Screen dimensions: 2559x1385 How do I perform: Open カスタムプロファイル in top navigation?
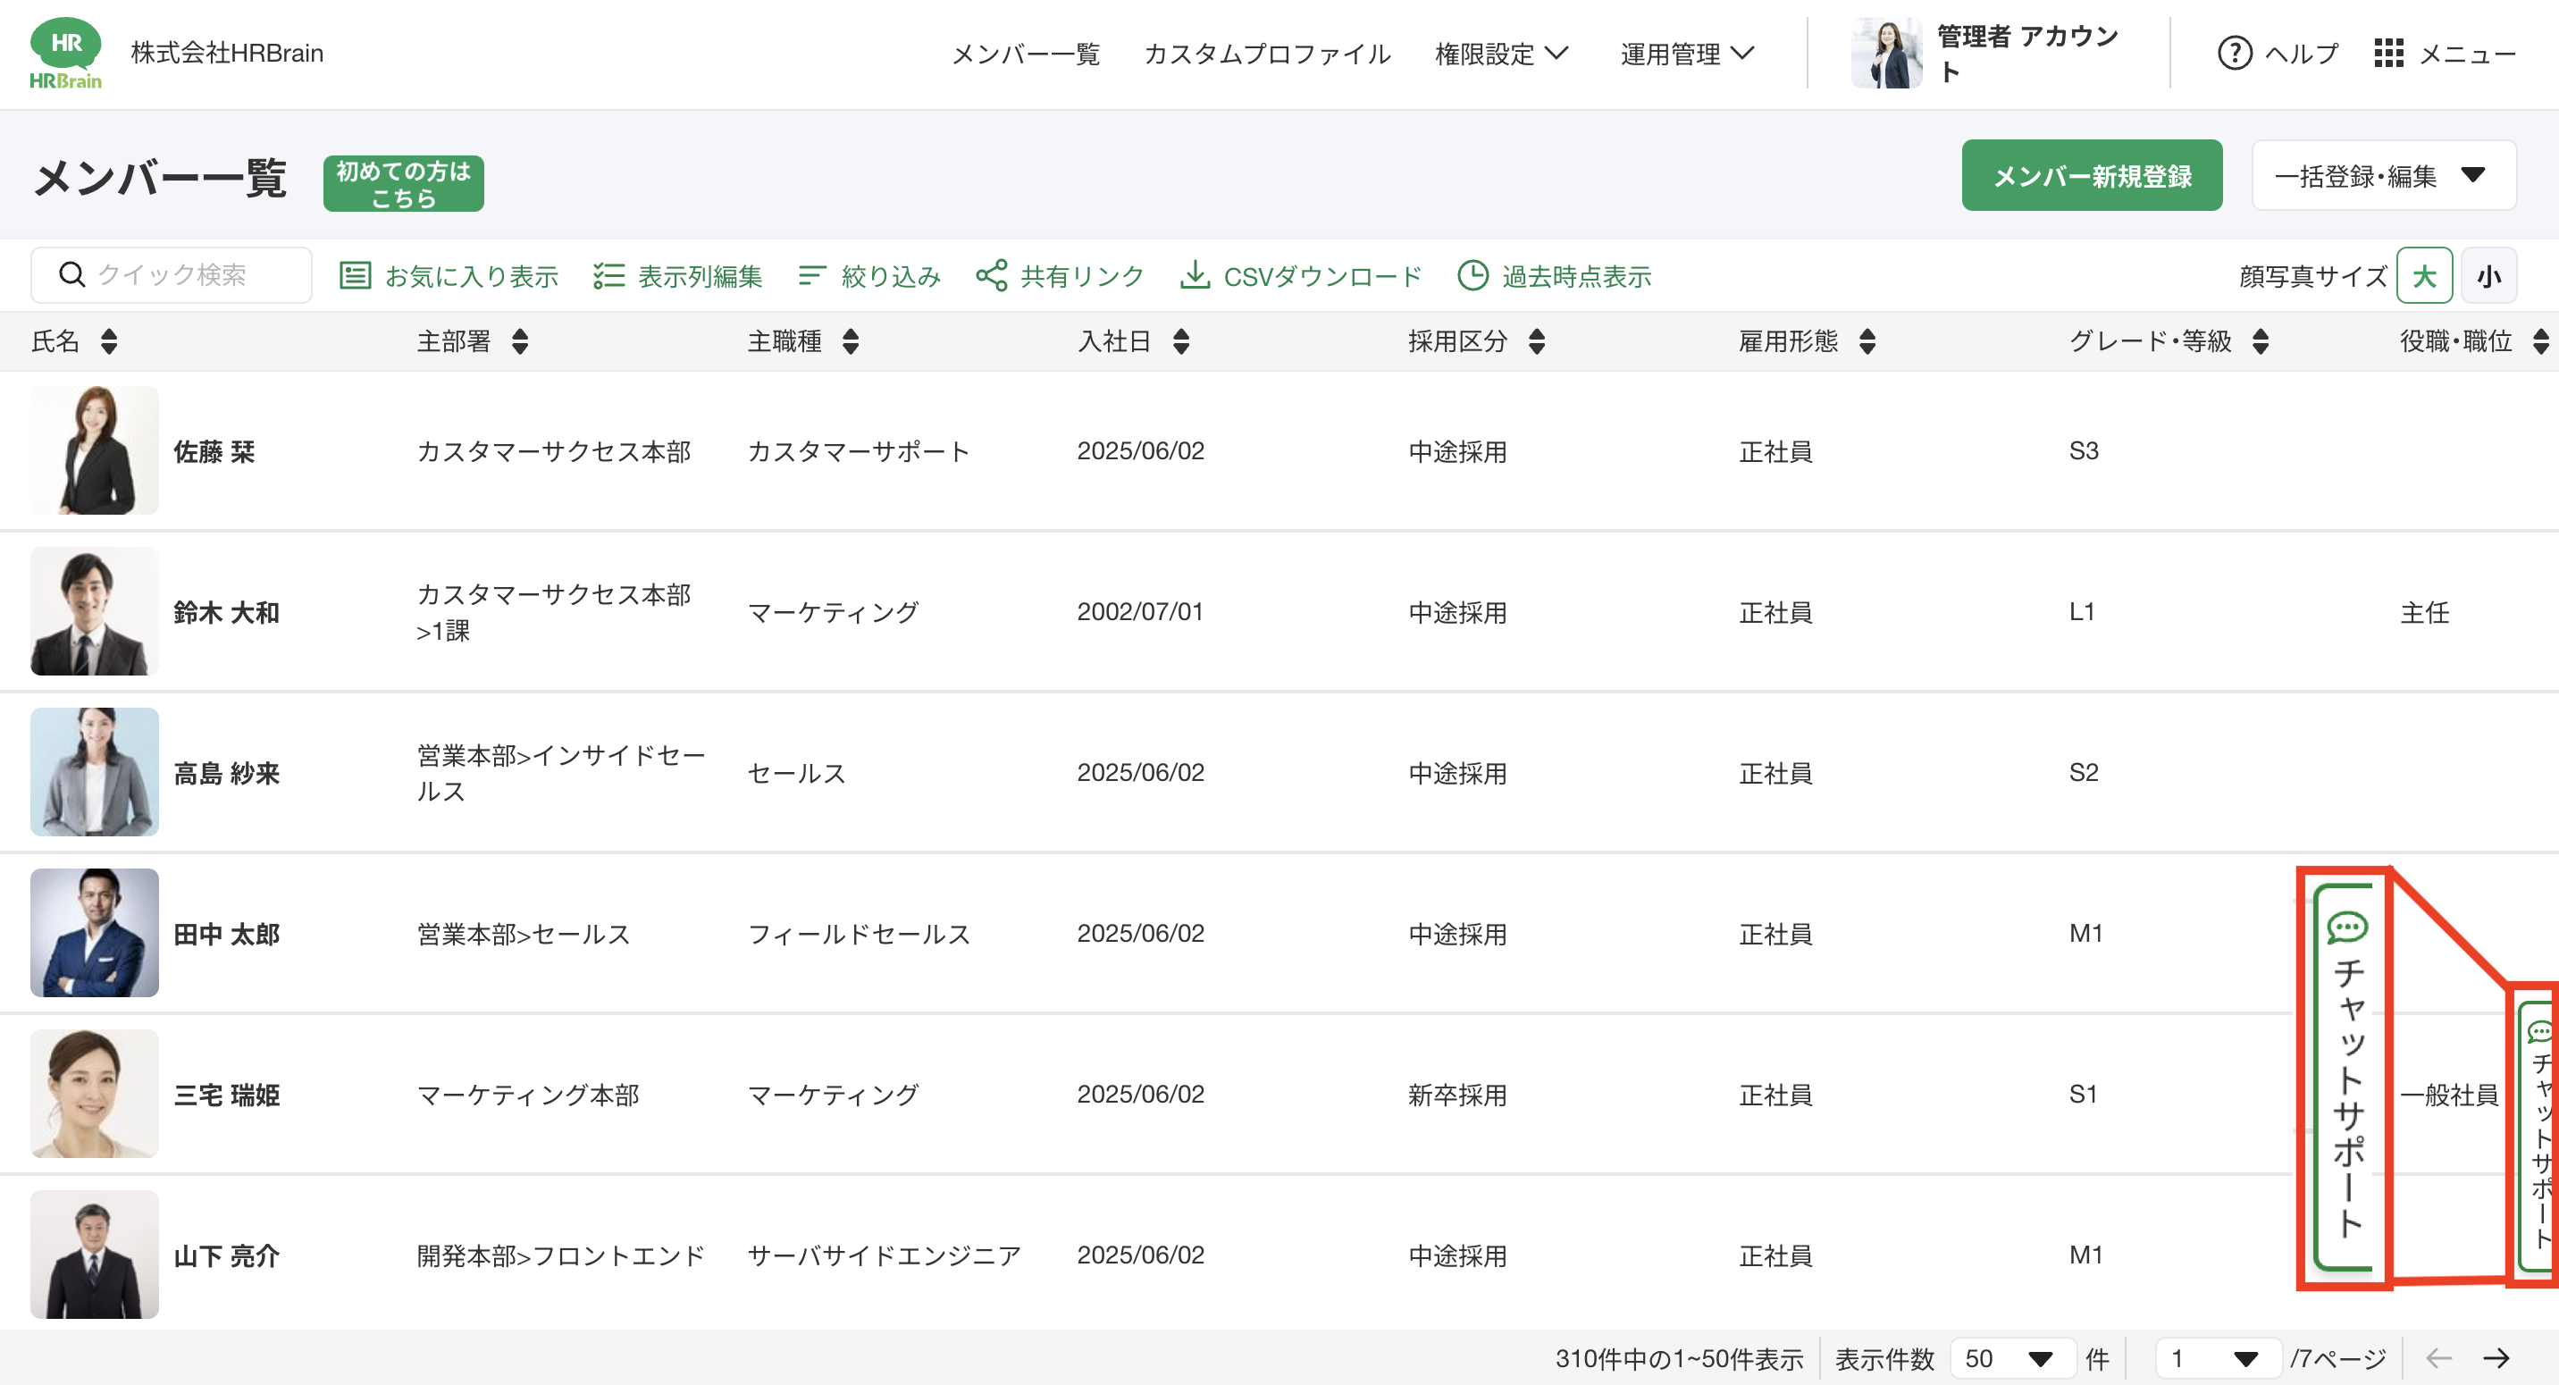click(1267, 53)
